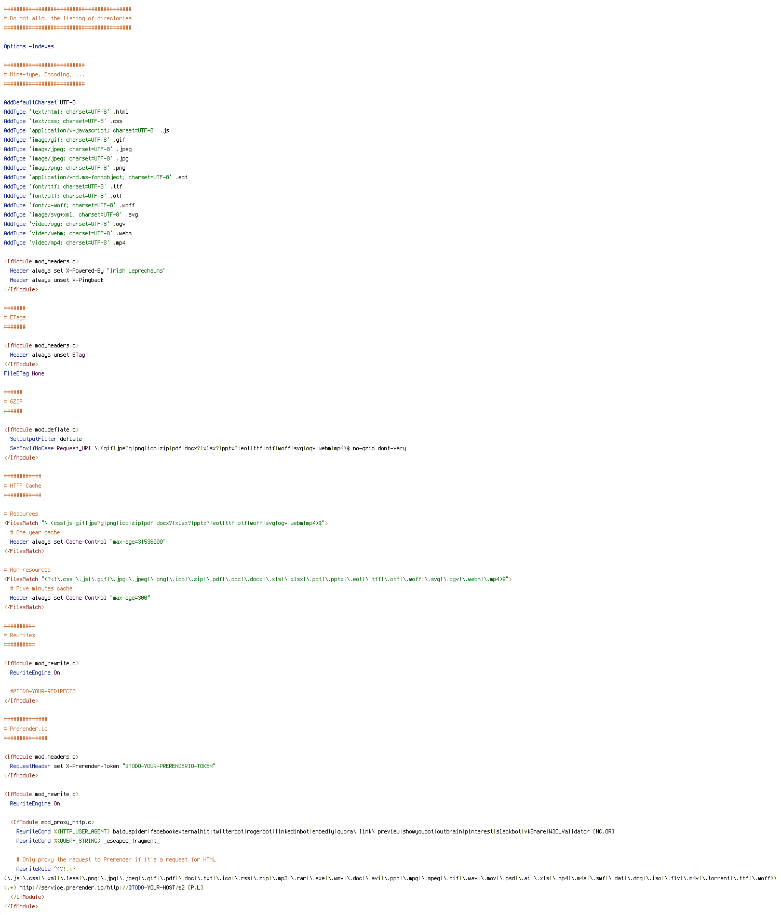Select 'Header always unset ETag' line
The image size is (781, 915).
point(47,355)
